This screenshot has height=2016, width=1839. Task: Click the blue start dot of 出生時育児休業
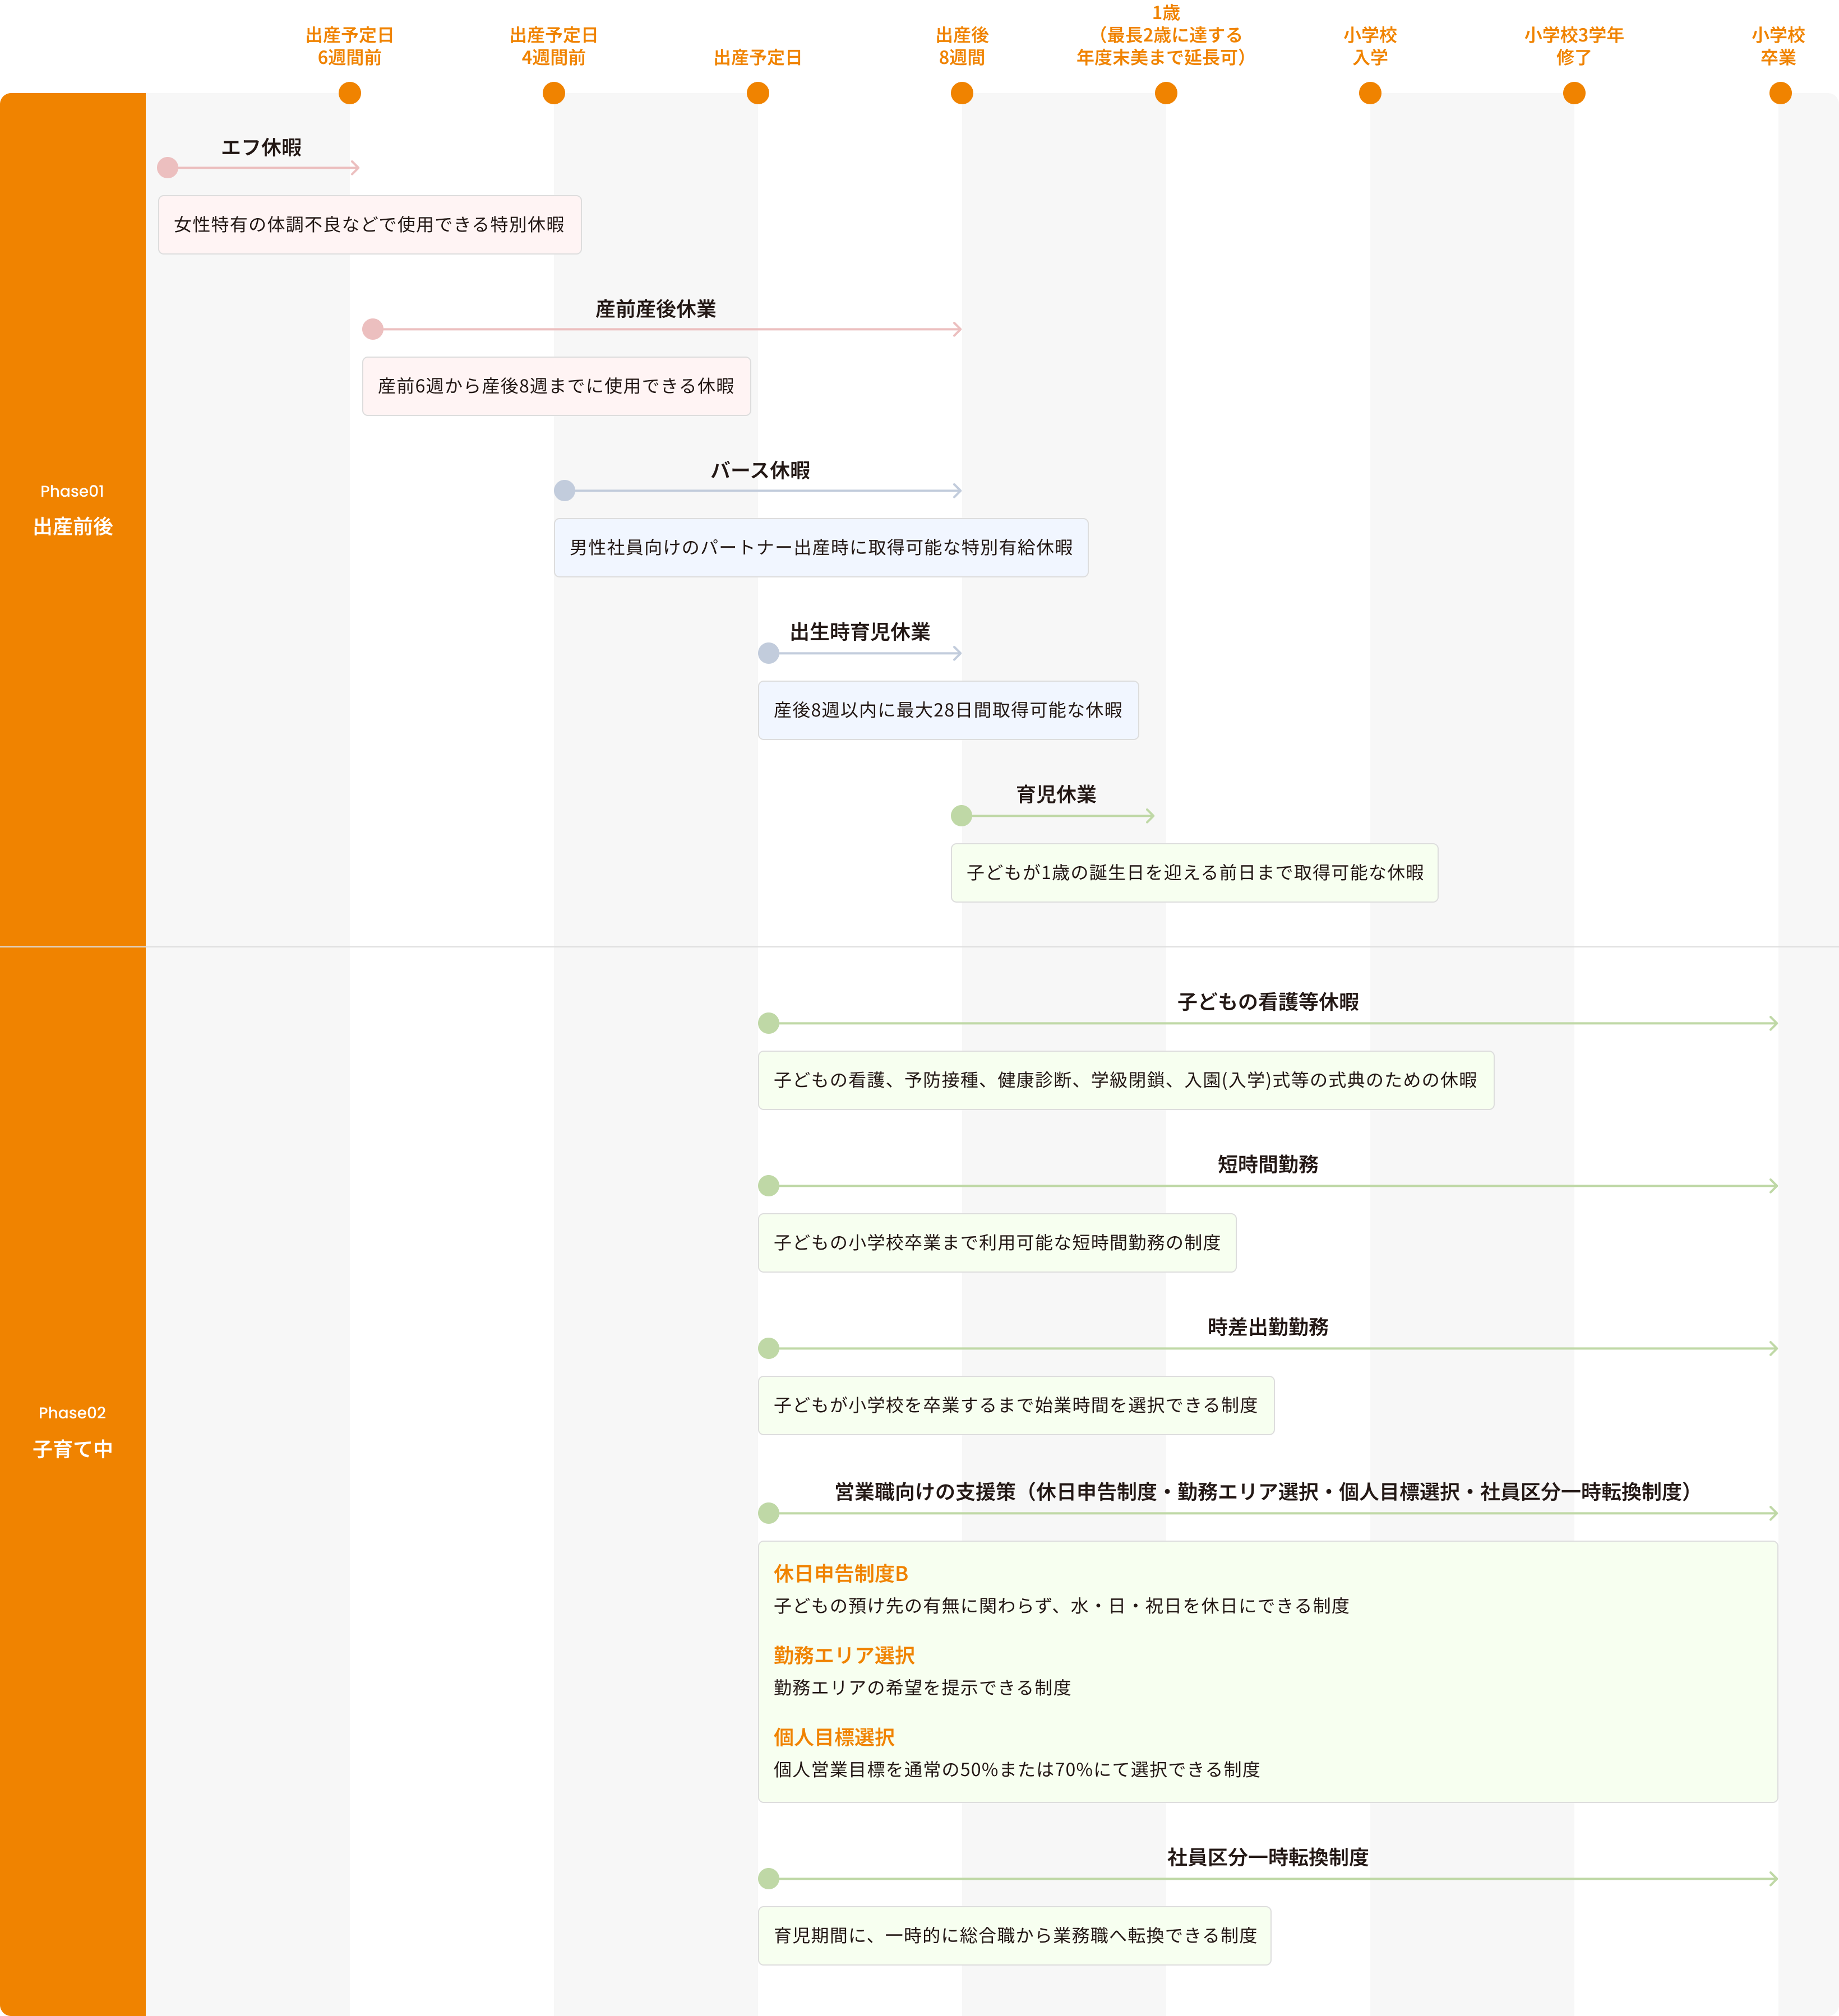pyautogui.click(x=768, y=653)
